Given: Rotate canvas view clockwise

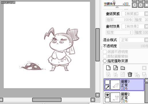Looking at the screenshot, I should 141,5.
